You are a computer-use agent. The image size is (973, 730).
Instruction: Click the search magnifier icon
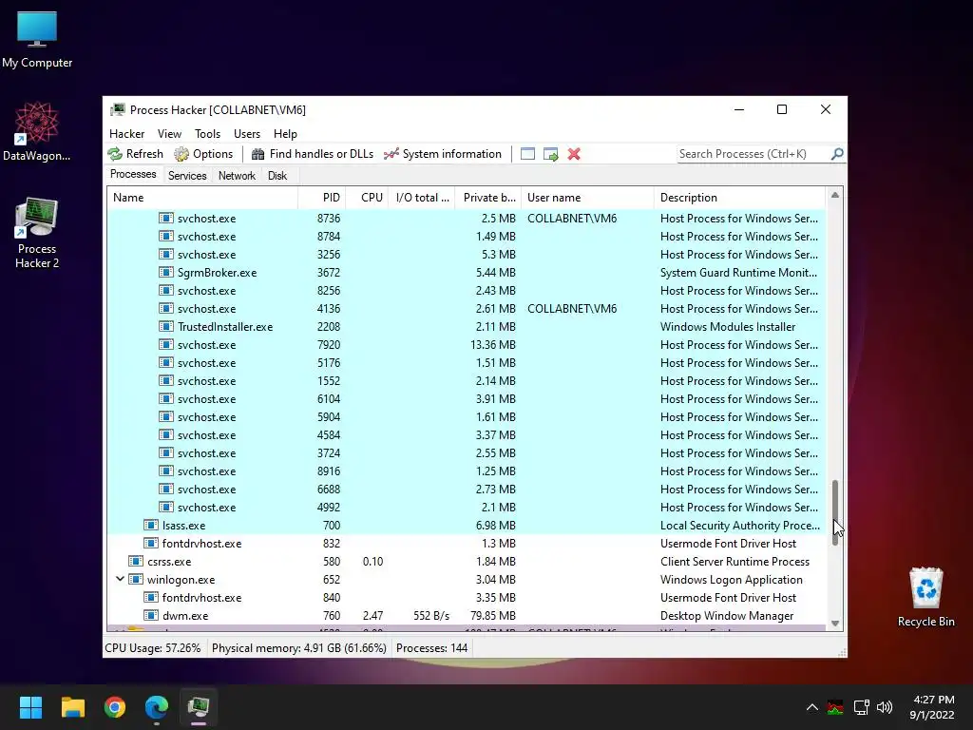837,153
